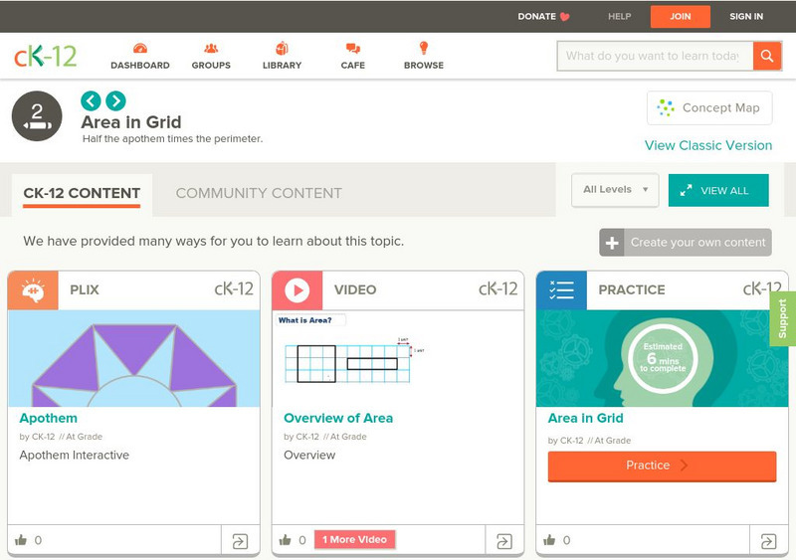Click Sign In in top bar

click(x=746, y=16)
